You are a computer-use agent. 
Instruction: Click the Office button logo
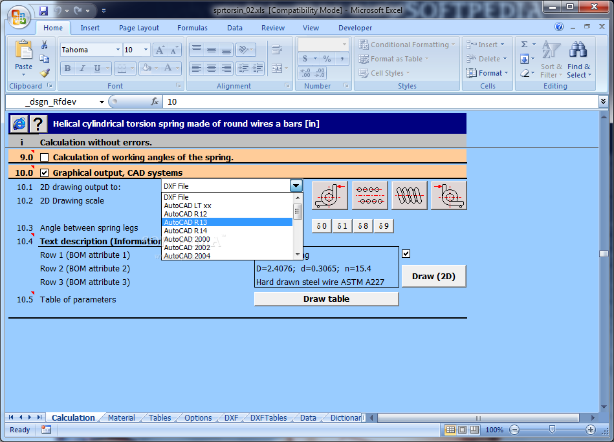[18, 17]
